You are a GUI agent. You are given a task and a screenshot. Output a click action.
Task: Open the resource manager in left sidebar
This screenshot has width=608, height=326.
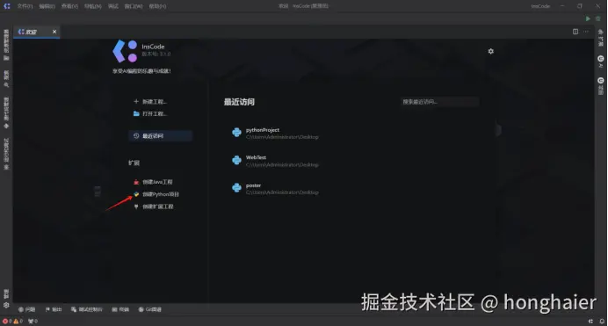[x=6, y=45]
